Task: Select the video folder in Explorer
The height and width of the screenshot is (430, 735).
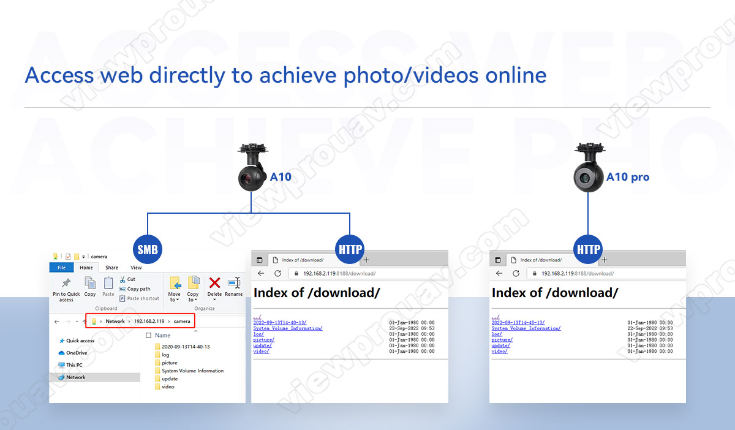Action: (x=164, y=387)
